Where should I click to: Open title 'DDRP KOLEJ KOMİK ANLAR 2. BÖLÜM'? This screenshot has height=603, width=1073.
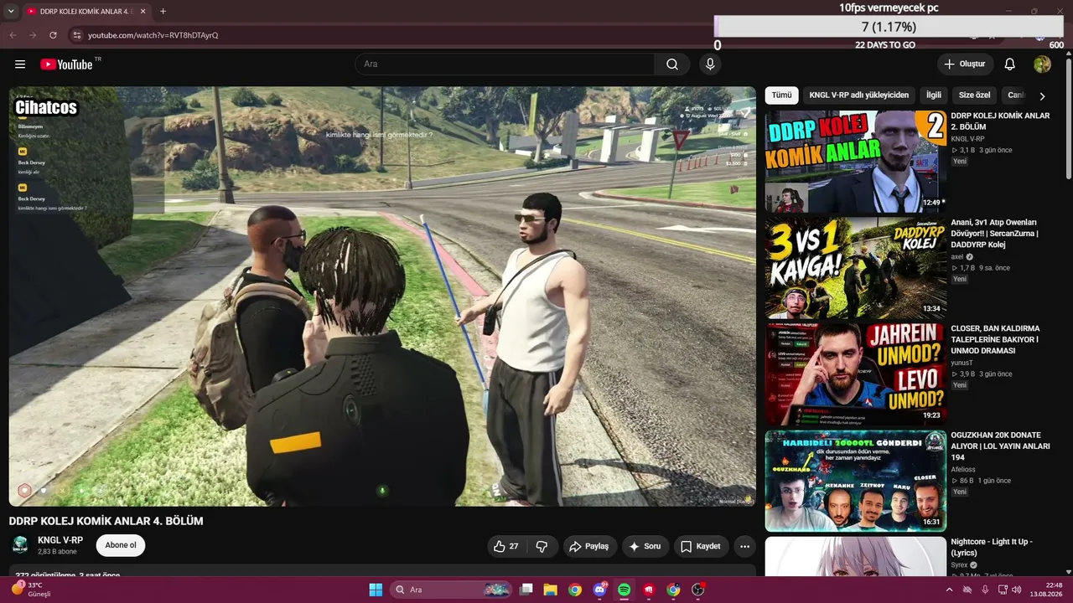[1000, 121]
